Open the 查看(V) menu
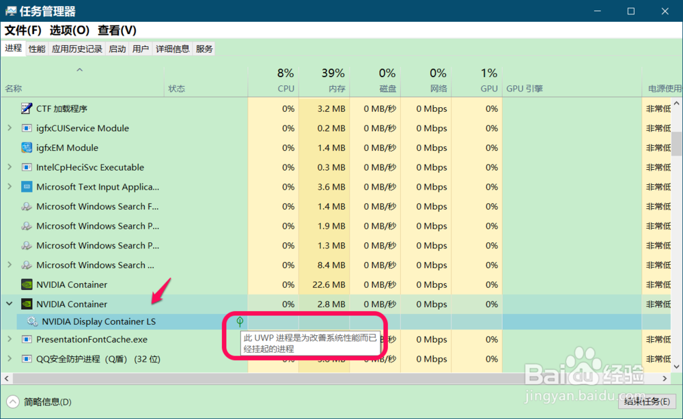The width and height of the screenshot is (683, 419). 117,31
